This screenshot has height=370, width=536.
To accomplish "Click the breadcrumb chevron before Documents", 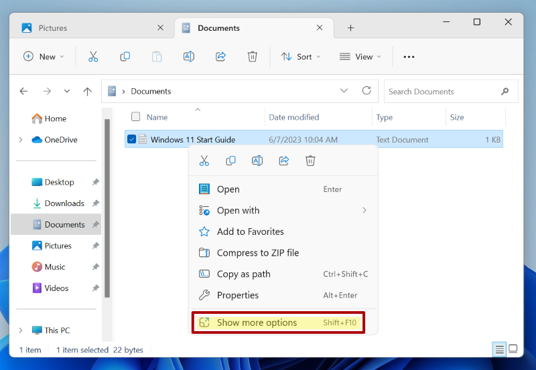I will coord(123,92).
